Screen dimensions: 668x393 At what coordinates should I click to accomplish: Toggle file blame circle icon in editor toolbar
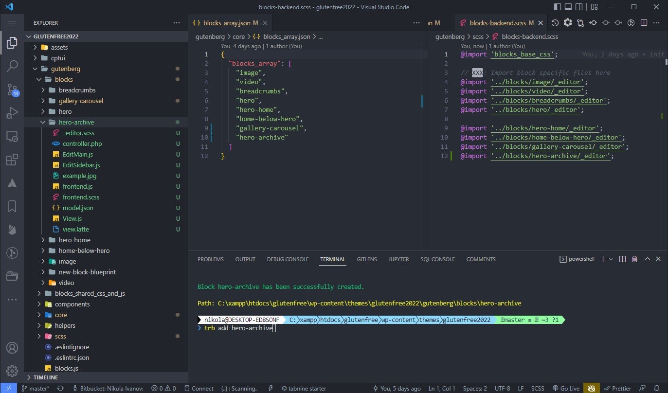631,23
